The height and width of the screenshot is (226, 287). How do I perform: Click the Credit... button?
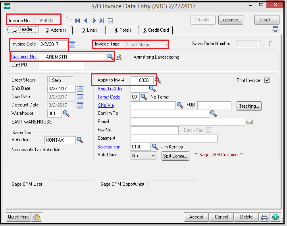(x=267, y=20)
